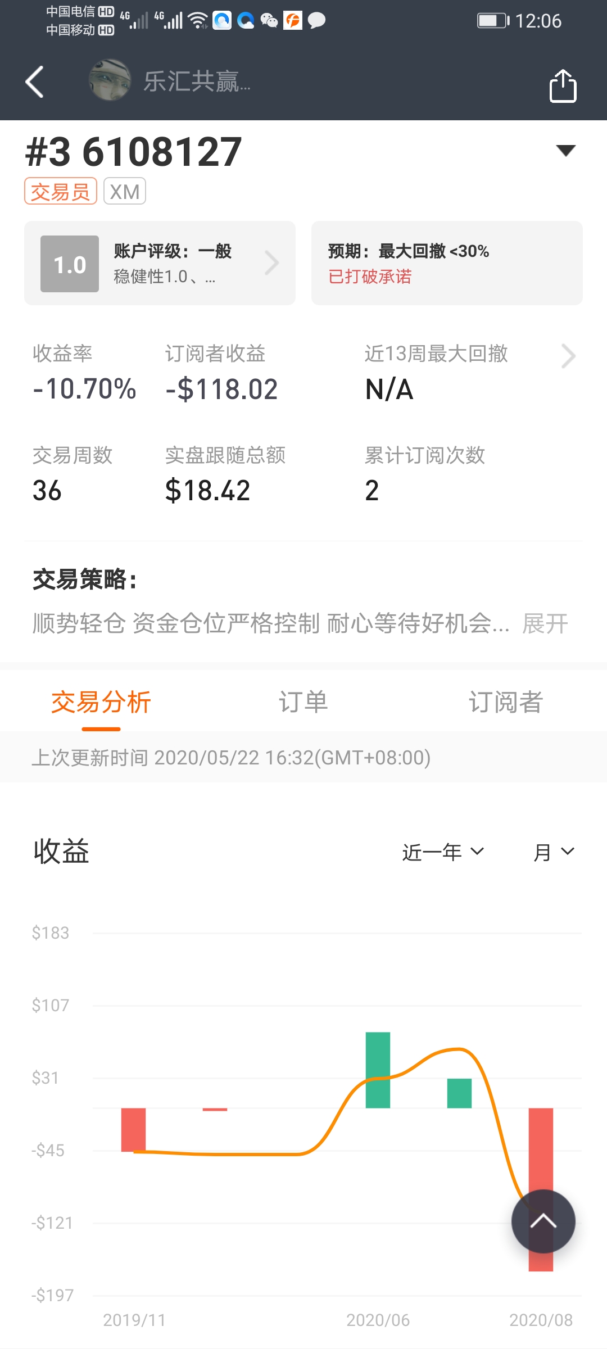
Task: Open the WeChat notification icon in the status bar
Action: click(269, 21)
